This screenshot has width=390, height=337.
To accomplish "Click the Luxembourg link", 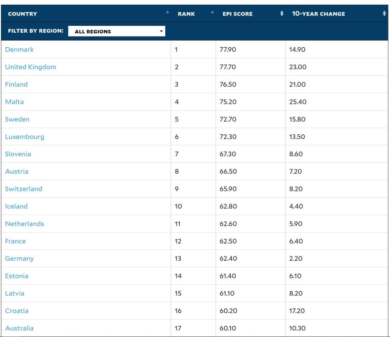I will 25,137.
